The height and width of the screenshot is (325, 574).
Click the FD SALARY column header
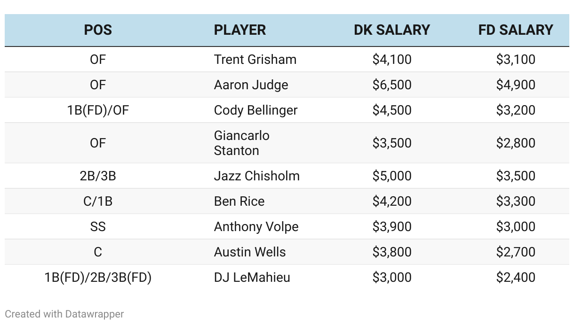[516, 30]
